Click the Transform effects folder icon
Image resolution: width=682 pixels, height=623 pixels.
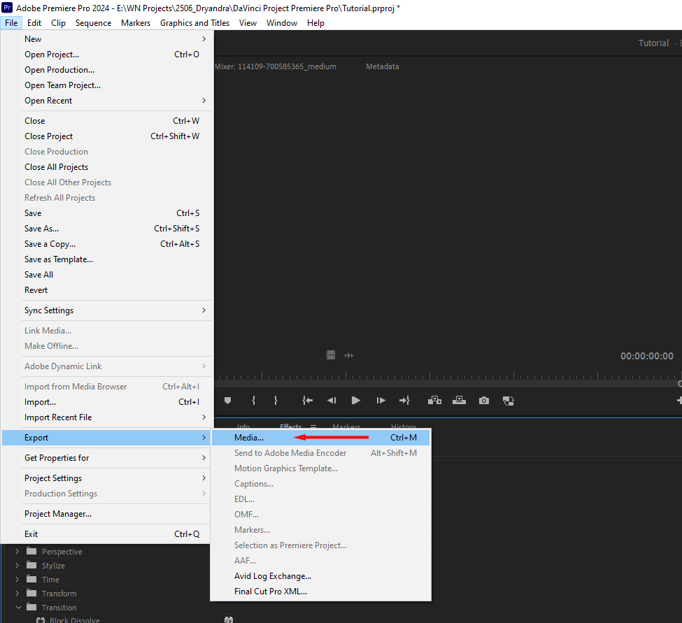click(31, 593)
